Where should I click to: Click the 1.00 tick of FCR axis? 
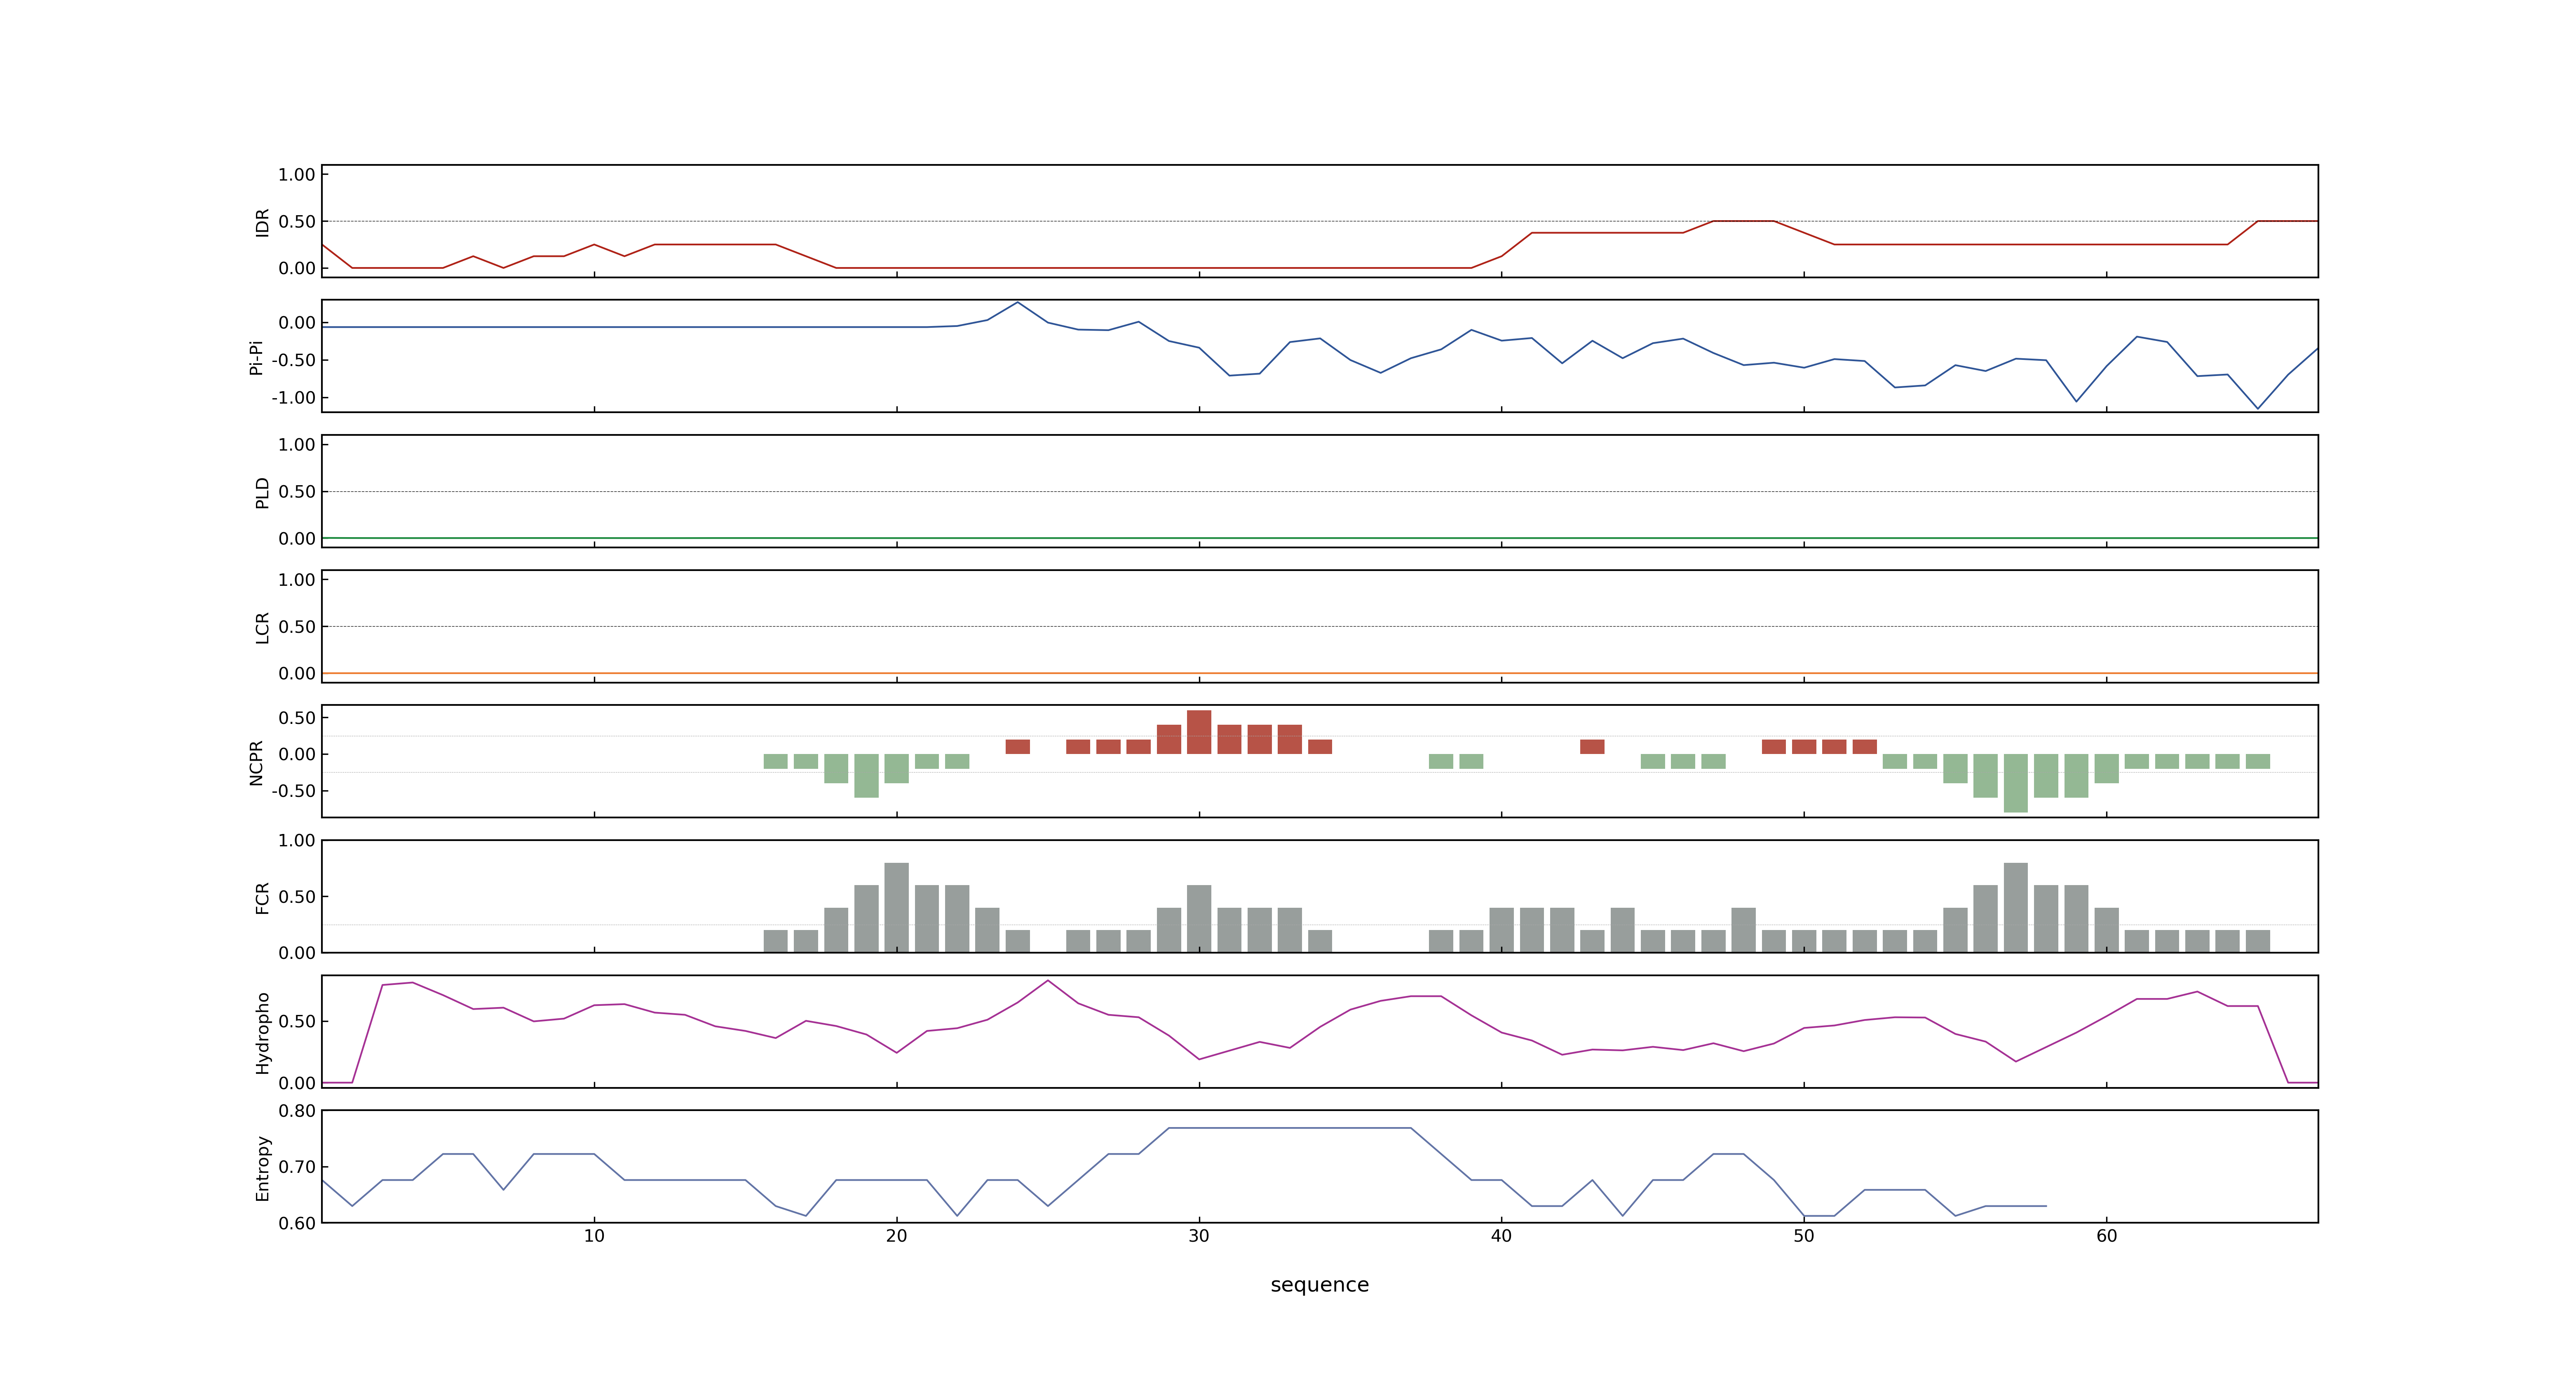[297, 840]
